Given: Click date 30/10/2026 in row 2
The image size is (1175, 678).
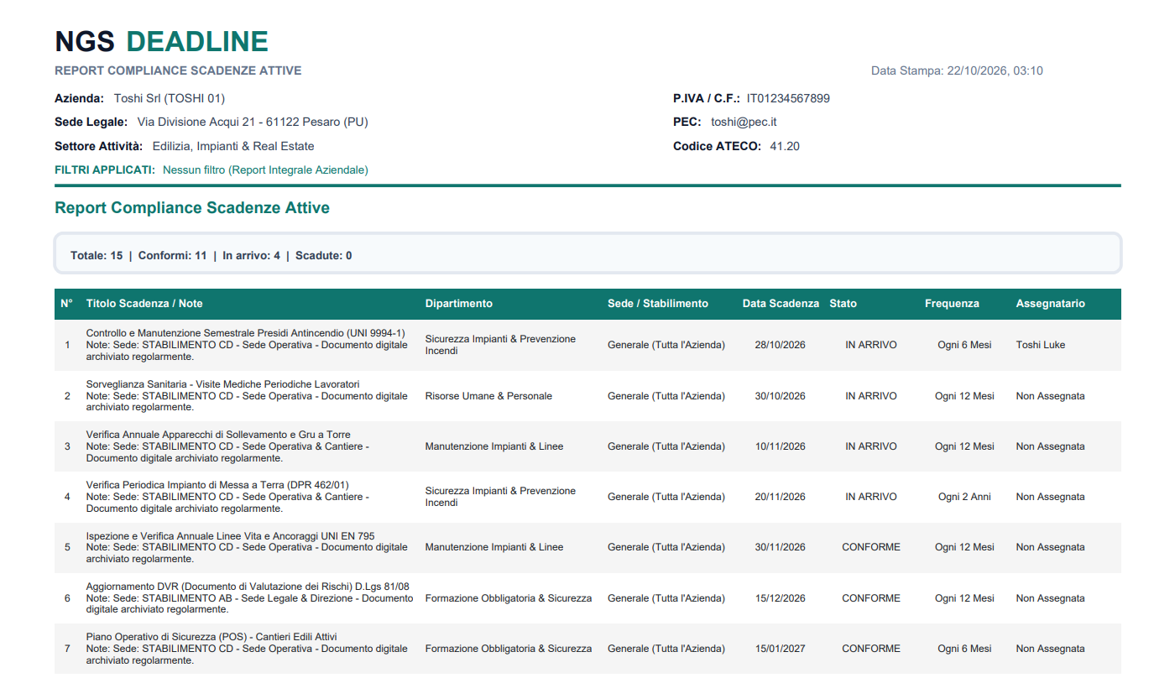Looking at the screenshot, I should (781, 396).
